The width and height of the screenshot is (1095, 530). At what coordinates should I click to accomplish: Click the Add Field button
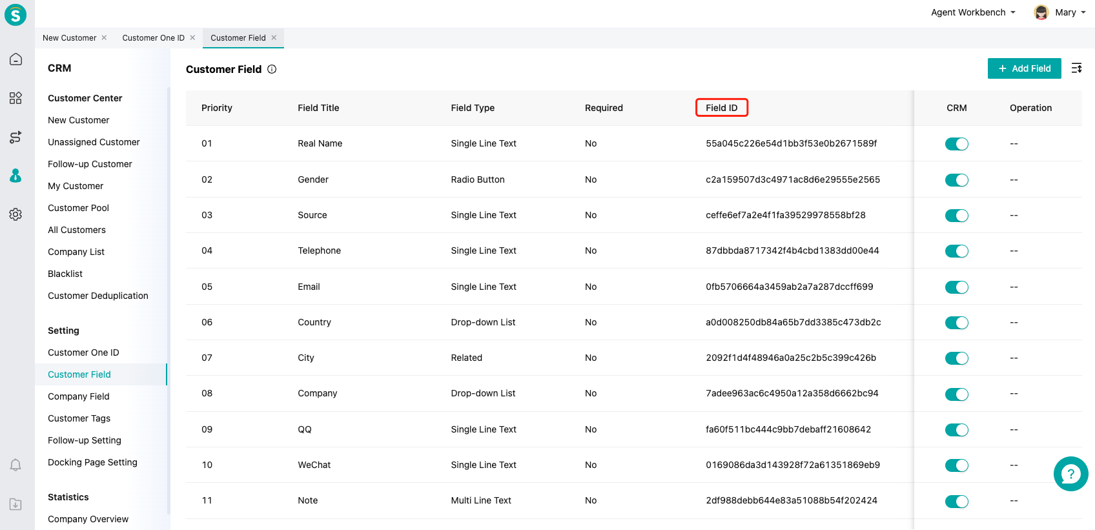1024,68
